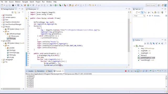Open the Run button dropdown arrow
Image resolution: width=168 pixels, height=94 pixels.
[58, 5]
